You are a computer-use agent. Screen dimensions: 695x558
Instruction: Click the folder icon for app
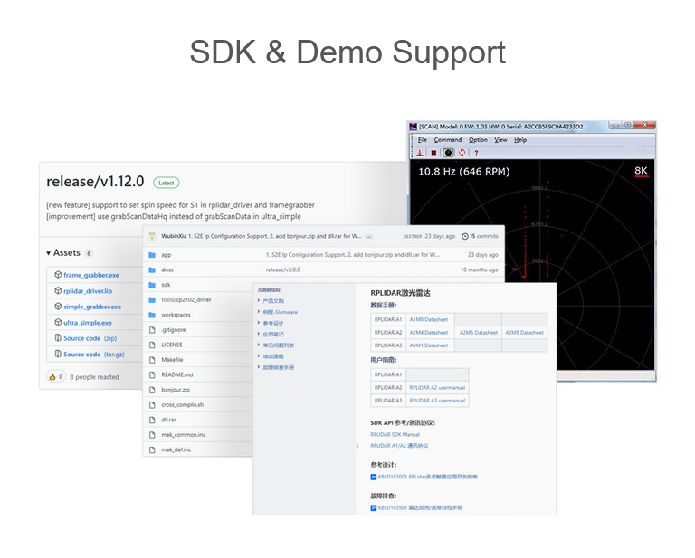152,255
